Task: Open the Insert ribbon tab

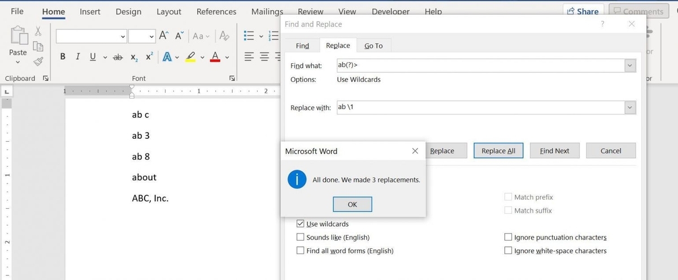Action: pyautogui.click(x=90, y=11)
